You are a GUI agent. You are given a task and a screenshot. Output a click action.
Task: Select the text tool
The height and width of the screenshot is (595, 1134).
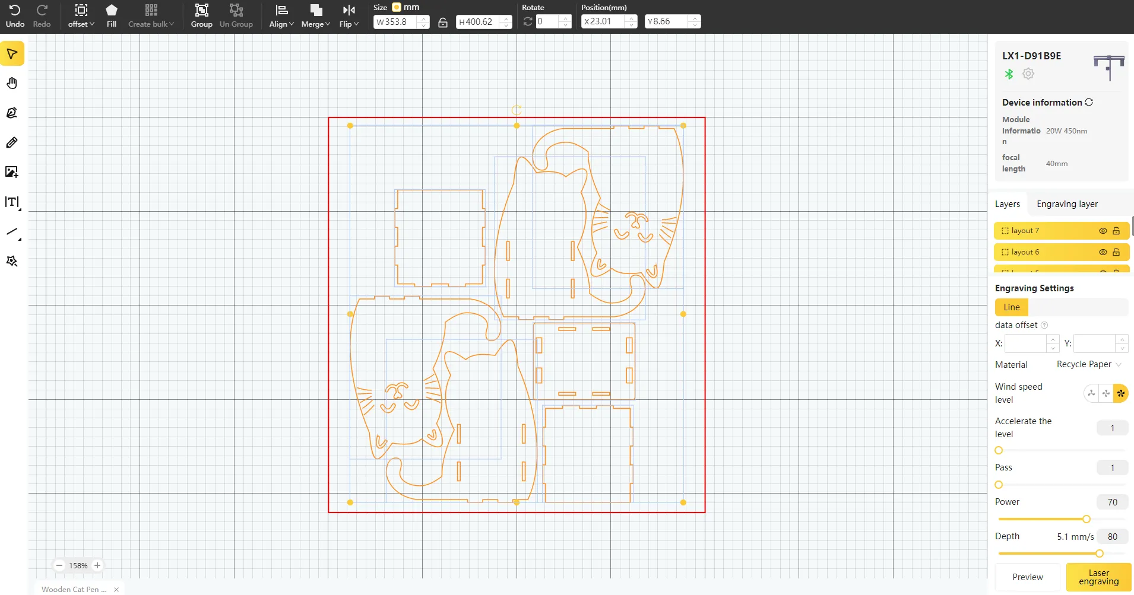(12, 202)
